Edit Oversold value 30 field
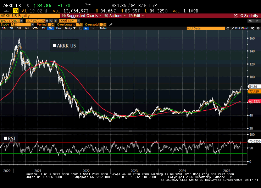Image resolution: width=261 pixels, height=188 pixels. pyautogui.click(x=103, y=24)
